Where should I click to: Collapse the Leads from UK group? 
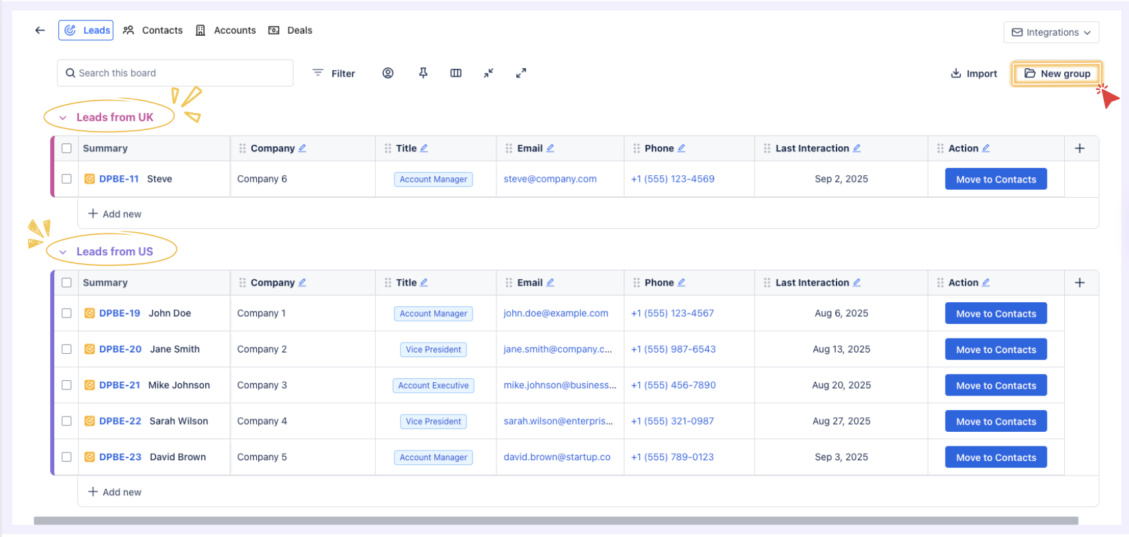64,118
